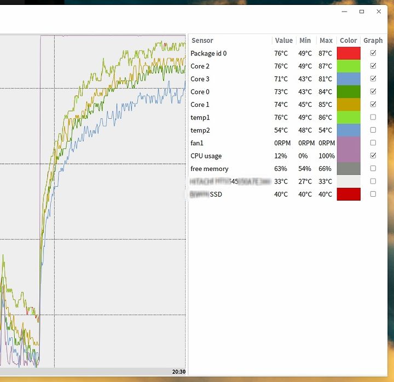
Task: Enable graph for temp2 sensor
Action: [x=373, y=130]
